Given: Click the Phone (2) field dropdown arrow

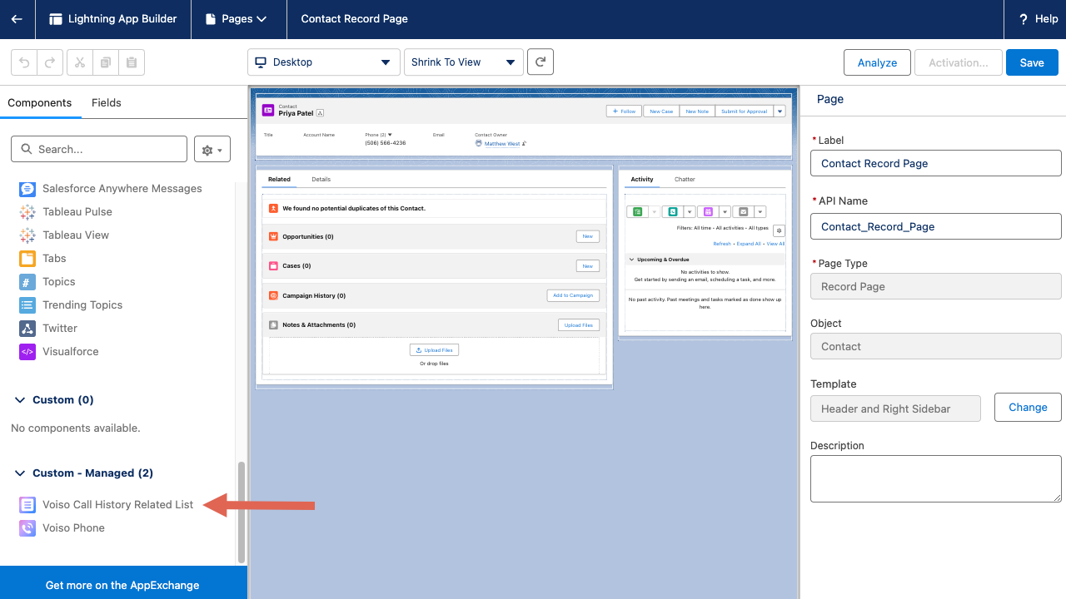Looking at the screenshot, I should [x=390, y=135].
